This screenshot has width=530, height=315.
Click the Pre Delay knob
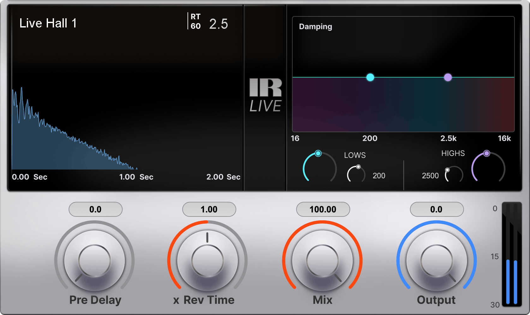coord(95,261)
